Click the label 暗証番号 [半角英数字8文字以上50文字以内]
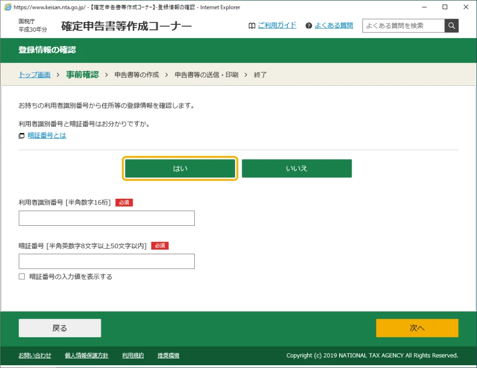This screenshot has height=368, width=477. (x=82, y=245)
